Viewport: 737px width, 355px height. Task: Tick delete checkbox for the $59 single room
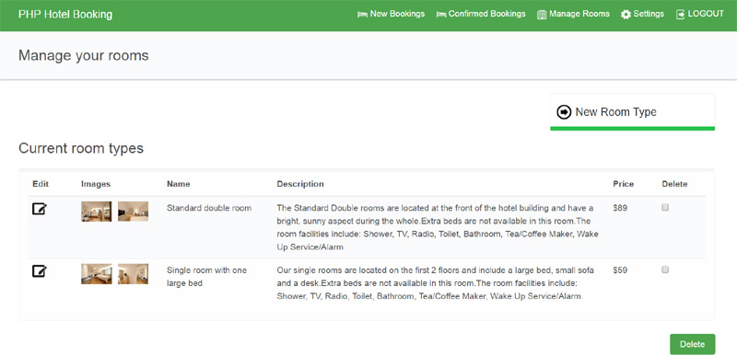(x=665, y=269)
